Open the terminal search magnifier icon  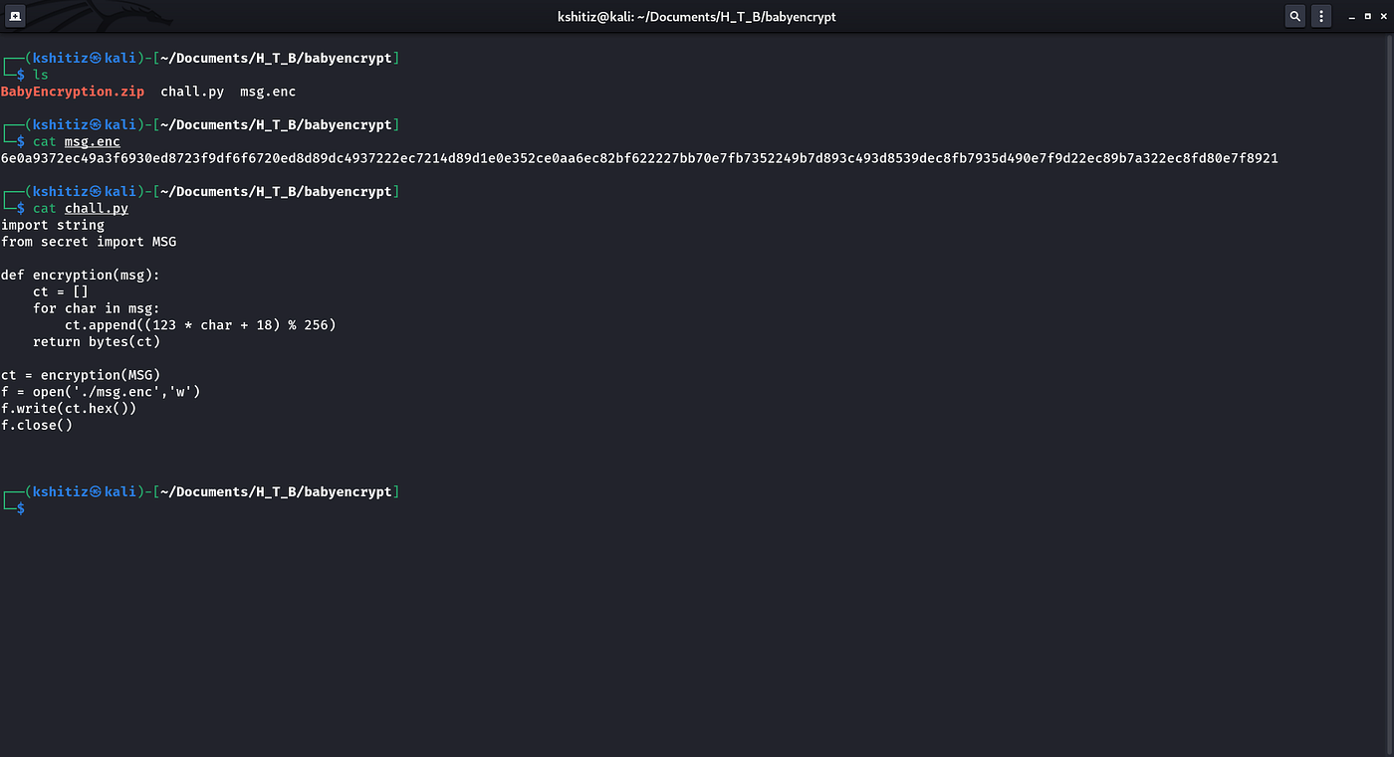click(1294, 16)
